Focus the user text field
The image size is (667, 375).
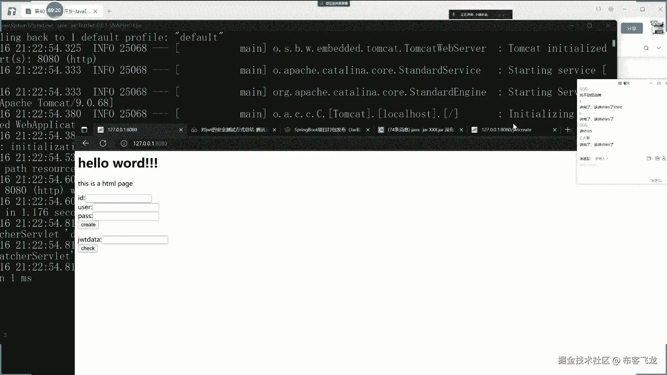(x=126, y=207)
